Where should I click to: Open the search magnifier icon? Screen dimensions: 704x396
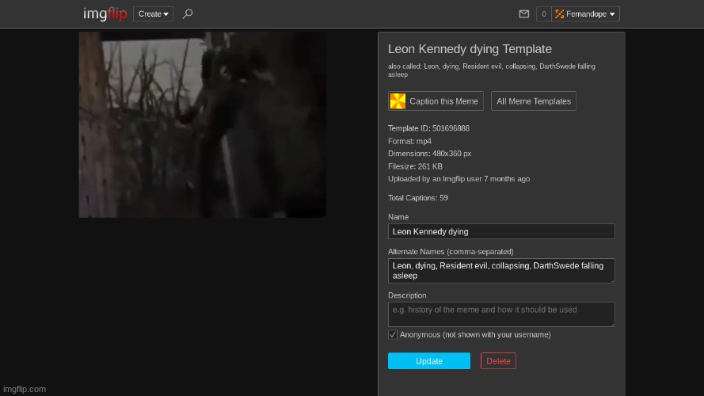[x=187, y=13]
